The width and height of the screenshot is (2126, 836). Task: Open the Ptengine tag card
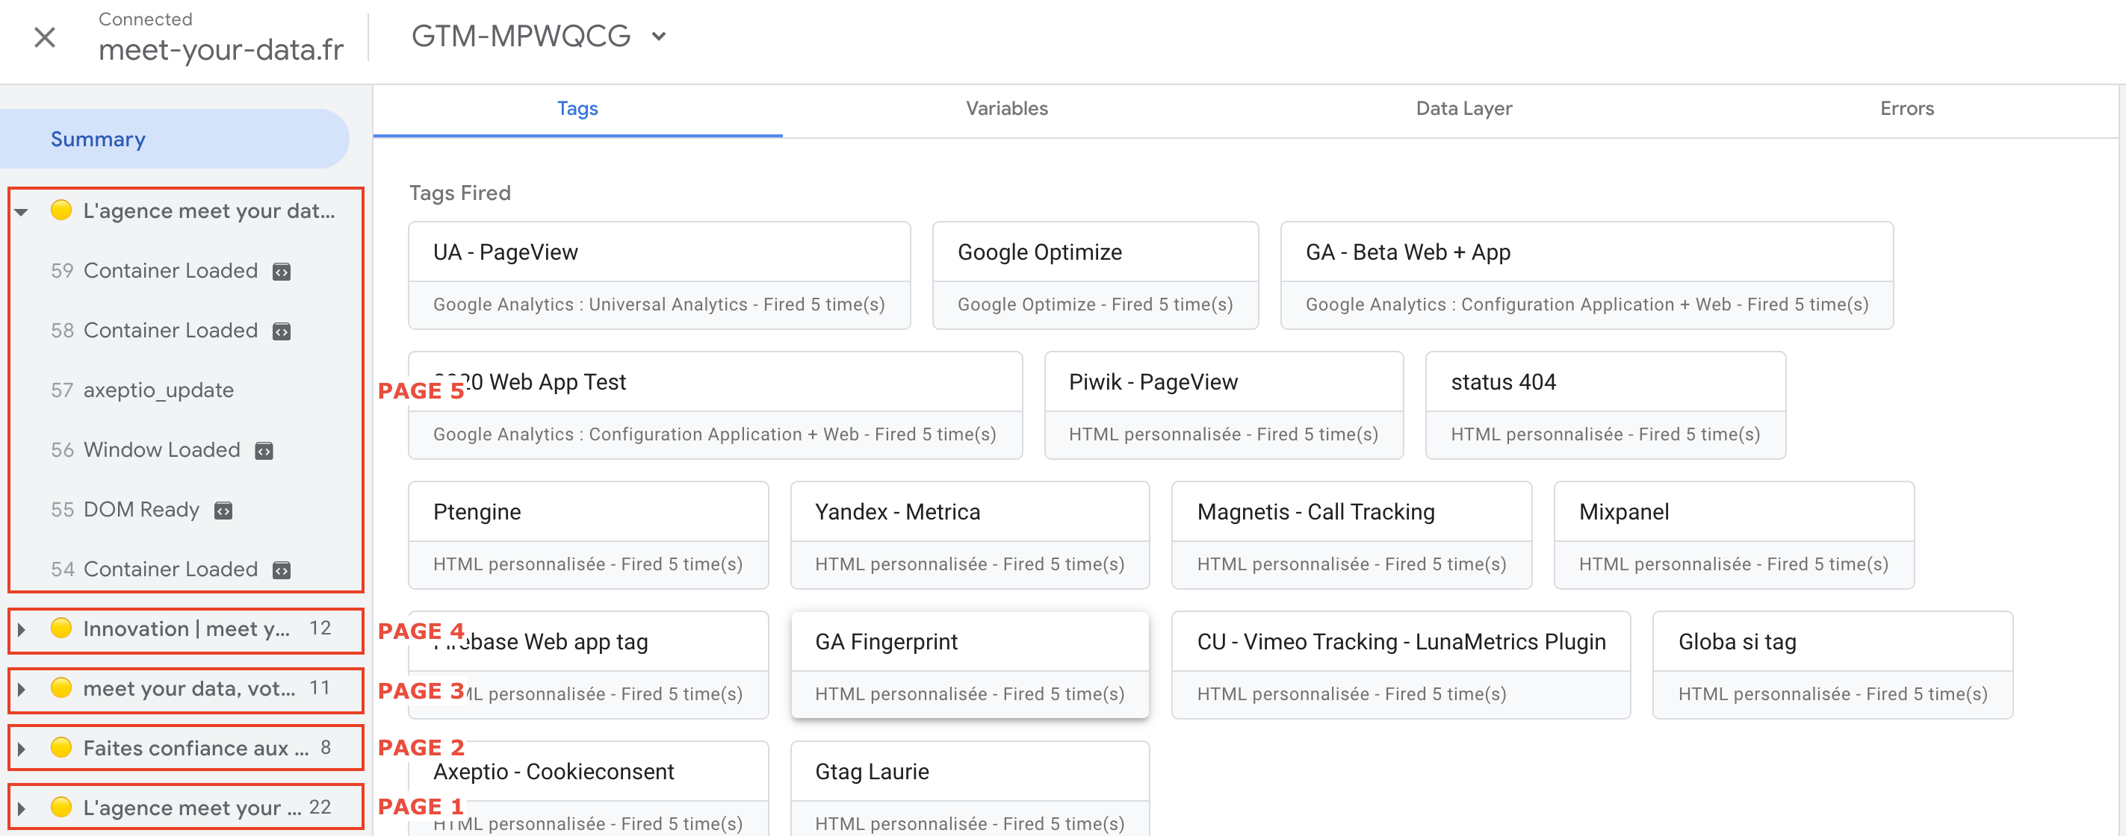588,535
